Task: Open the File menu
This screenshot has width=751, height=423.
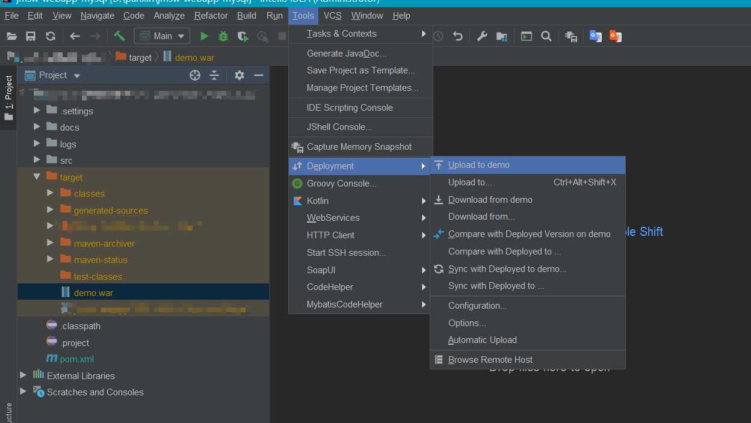Action: (x=11, y=16)
